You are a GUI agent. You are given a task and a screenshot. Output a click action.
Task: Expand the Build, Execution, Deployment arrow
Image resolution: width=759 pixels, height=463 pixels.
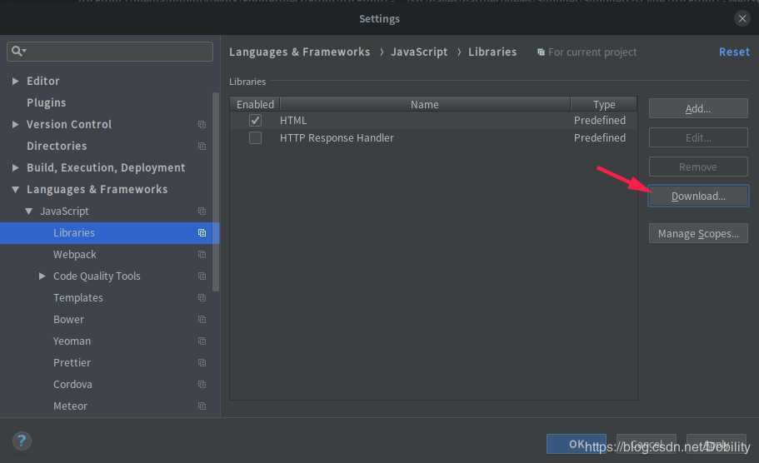click(x=15, y=167)
